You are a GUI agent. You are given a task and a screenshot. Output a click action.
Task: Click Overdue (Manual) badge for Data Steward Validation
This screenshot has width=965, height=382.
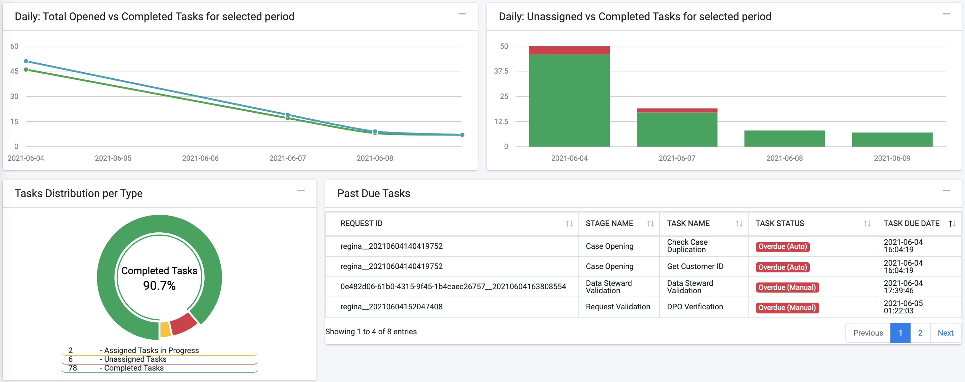point(787,288)
